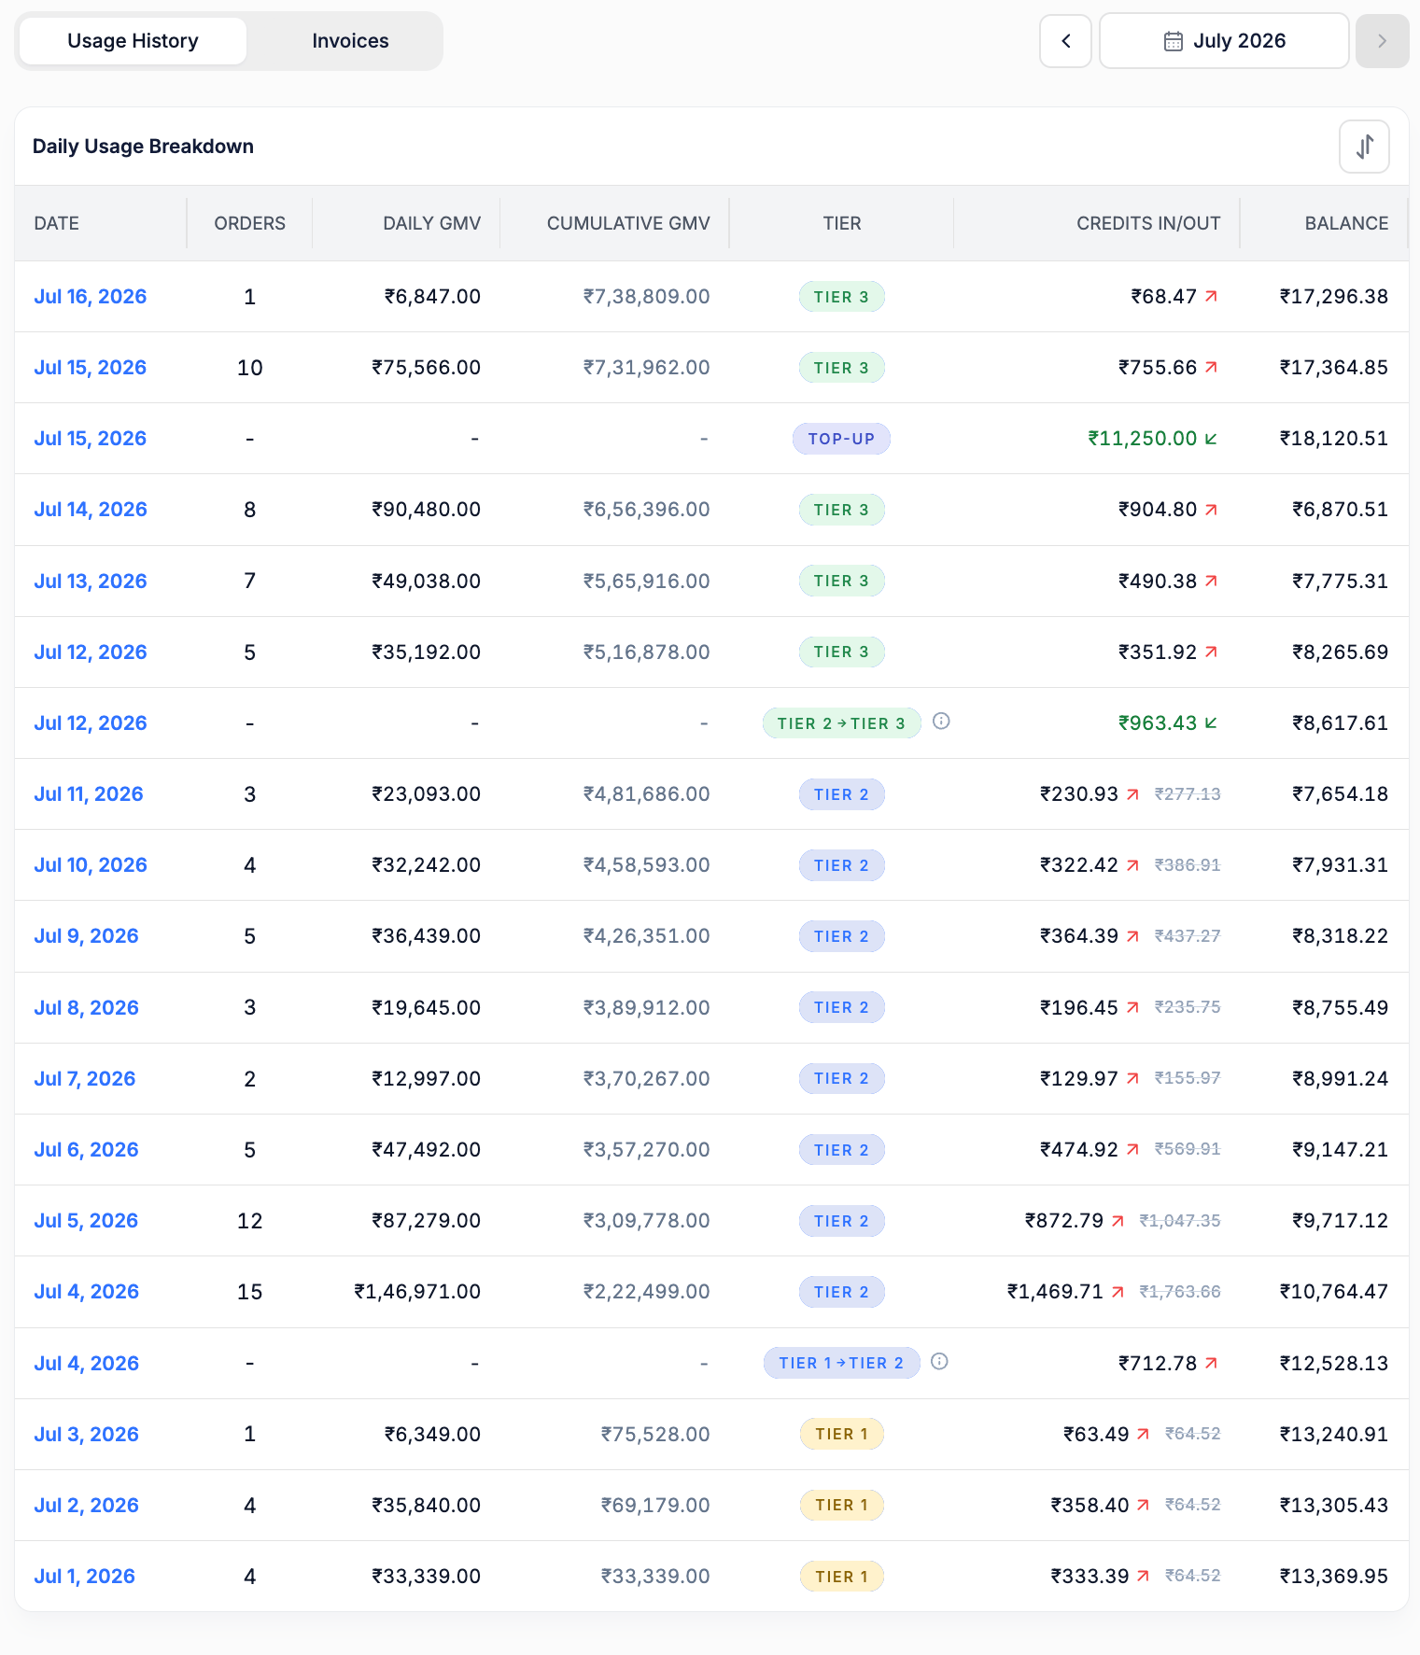Click the green inflow arrow on ₹963.43

[x=1211, y=722]
